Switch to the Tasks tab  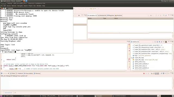13,73
